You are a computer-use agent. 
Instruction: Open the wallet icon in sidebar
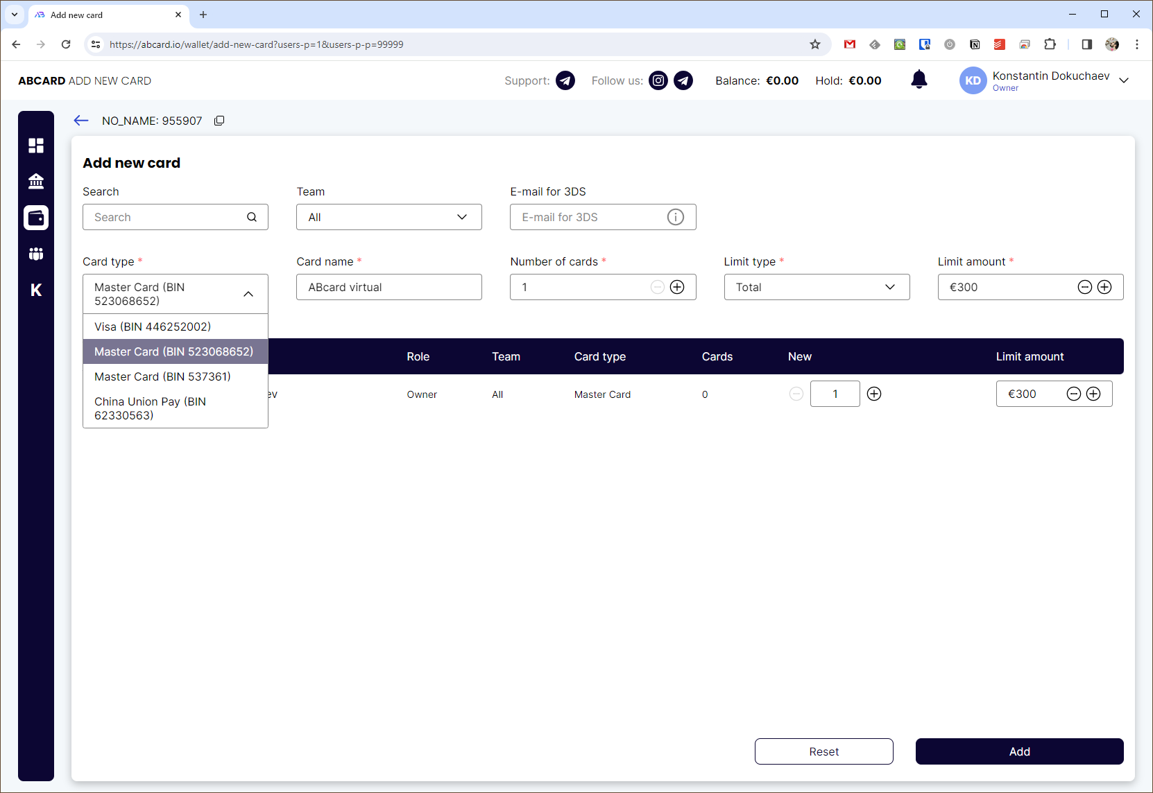pos(36,218)
